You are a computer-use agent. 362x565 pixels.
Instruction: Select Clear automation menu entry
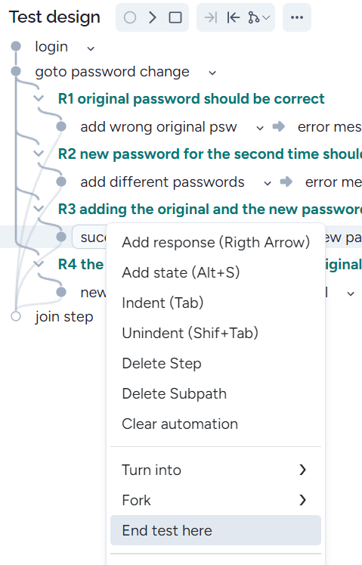(215, 424)
